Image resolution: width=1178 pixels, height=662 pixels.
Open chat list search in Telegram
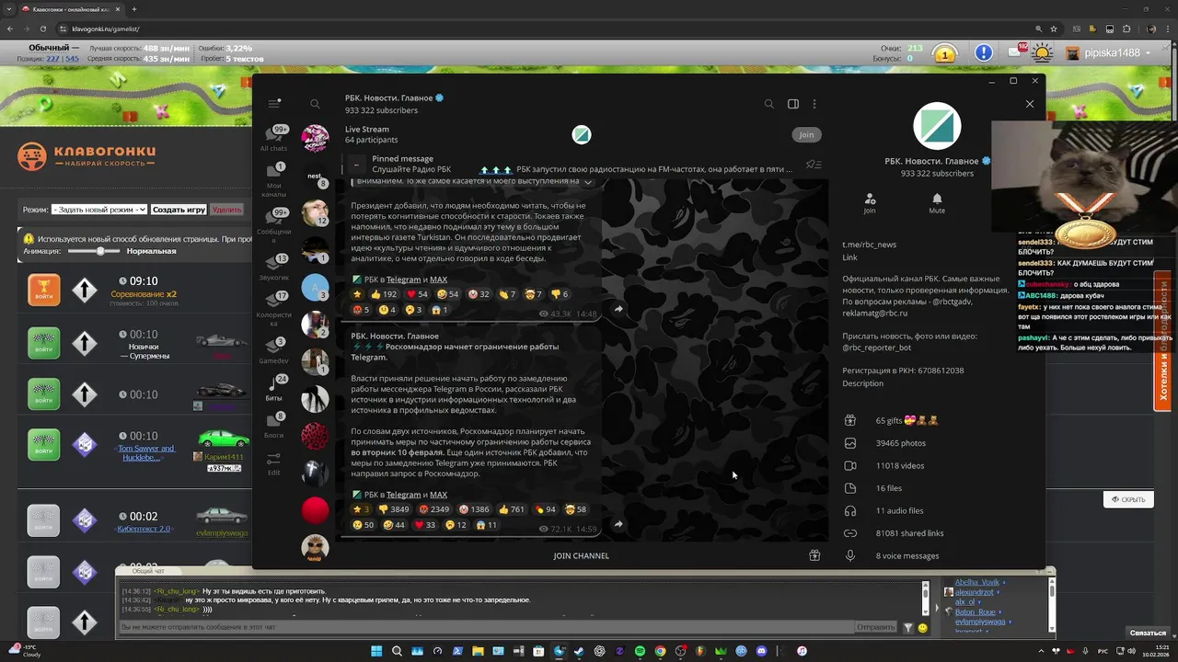point(315,104)
